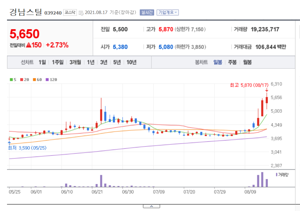The width and height of the screenshot is (300, 211).
Task: Click the stock name 경남스틸
Action: 26,12
